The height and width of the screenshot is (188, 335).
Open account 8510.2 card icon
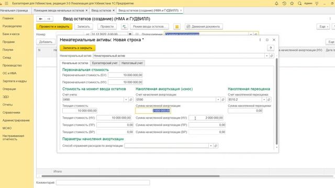coord(269,100)
